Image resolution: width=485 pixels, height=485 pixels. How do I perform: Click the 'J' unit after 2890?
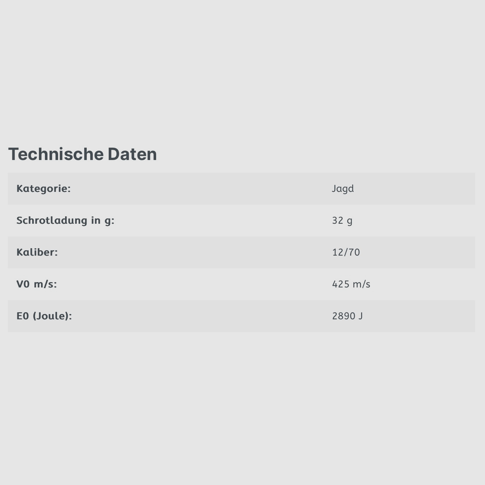tap(360, 316)
